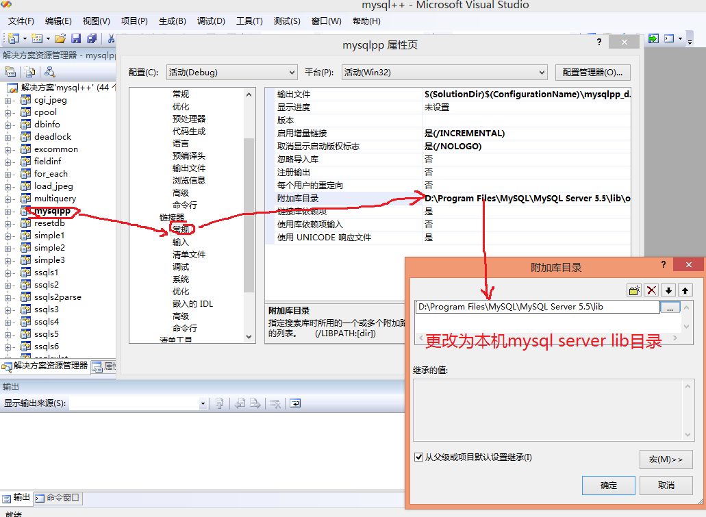Screen dimensions: 706x517
Task: Click the solution 'mysql++' icon in tree
Action: point(12,88)
